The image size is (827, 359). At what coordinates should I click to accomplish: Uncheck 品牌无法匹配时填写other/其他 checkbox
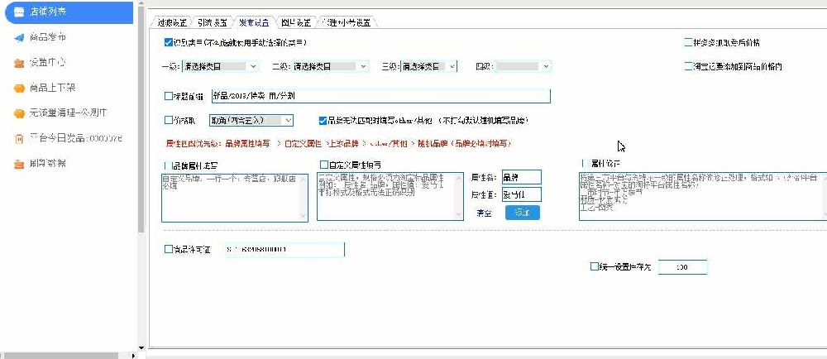(323, 120)
